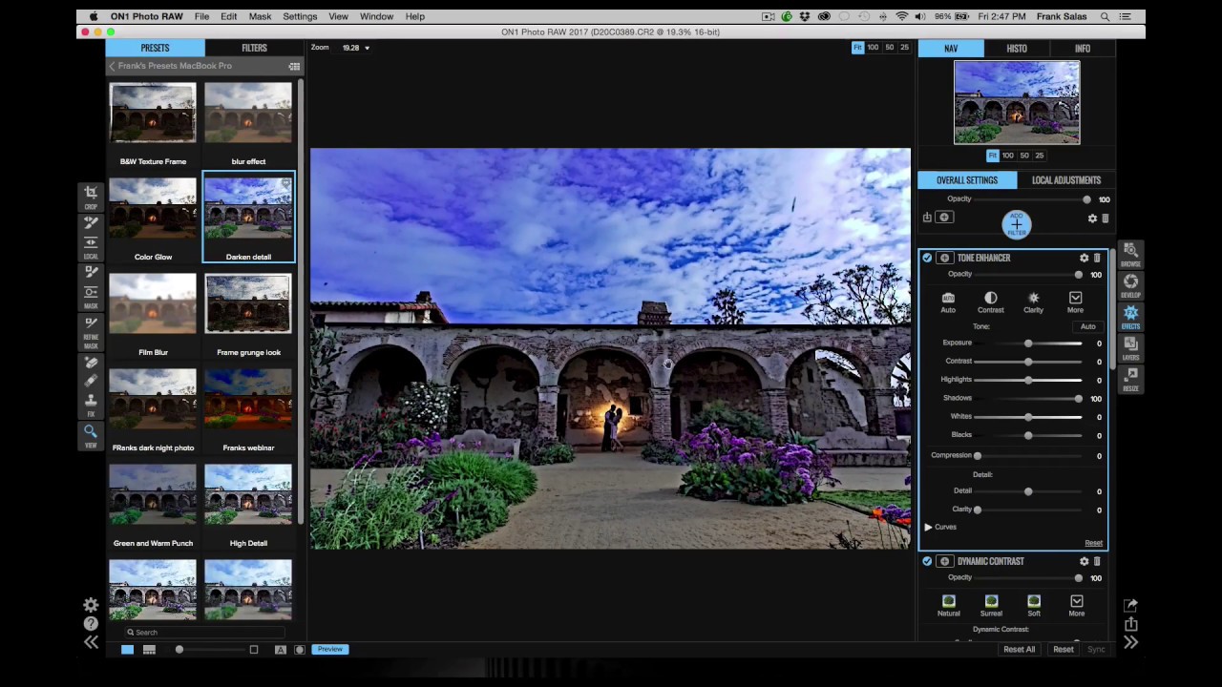Open More styles in Dynamic Contrast
Screen dimensions: 1222x687
(1076, 605)
